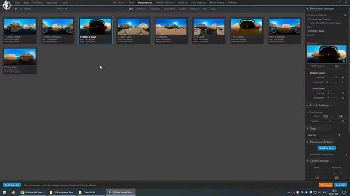Open the Windows notification center
350x196 pixels.
[344, 192]
